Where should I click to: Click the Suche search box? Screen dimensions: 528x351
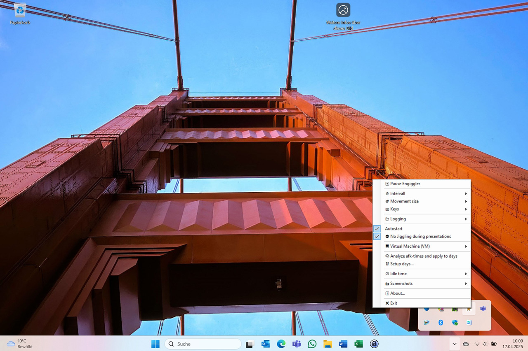[x=203, y=344]
